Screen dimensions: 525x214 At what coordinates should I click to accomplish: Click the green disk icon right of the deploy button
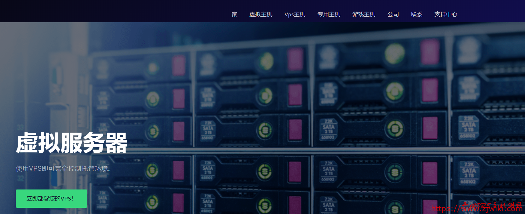click(x=152, y=202)
